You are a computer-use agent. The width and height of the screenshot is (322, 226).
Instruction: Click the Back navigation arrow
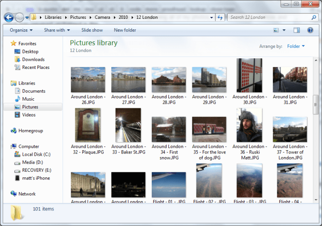[x=8, y=17]
